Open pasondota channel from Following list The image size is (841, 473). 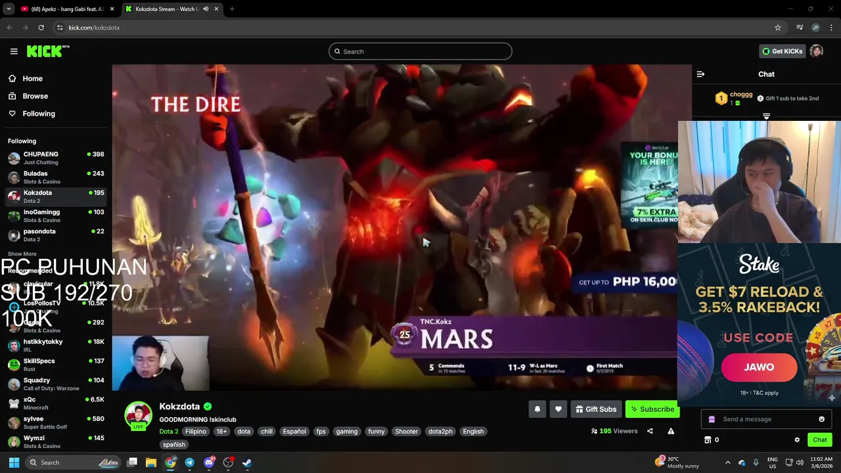click(56, 235)
